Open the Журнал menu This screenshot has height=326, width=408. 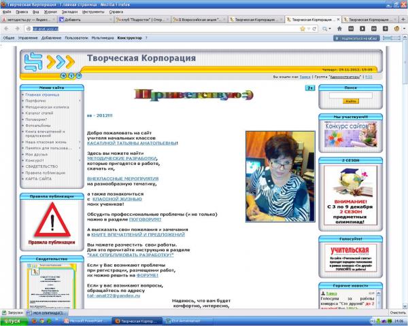coord(50,12)
